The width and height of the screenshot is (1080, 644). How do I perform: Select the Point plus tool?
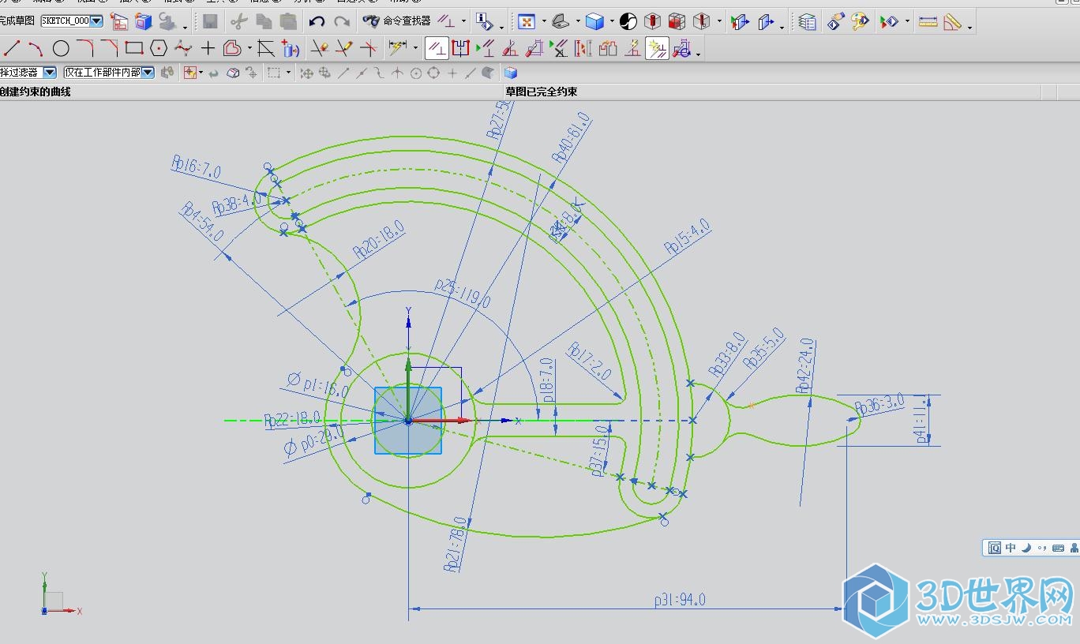click(208, 48)
